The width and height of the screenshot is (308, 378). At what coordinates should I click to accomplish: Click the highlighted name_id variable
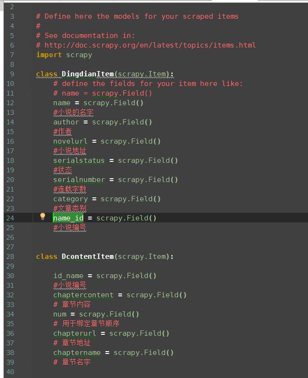coord(69,218)
